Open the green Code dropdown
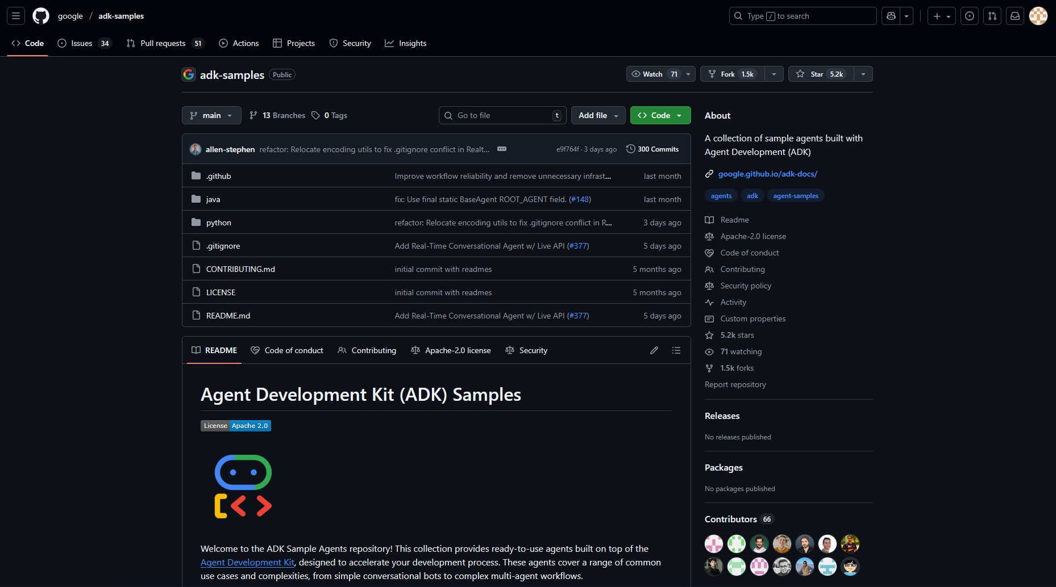This screenshot has width=1056, height=587. pos(660,115)
